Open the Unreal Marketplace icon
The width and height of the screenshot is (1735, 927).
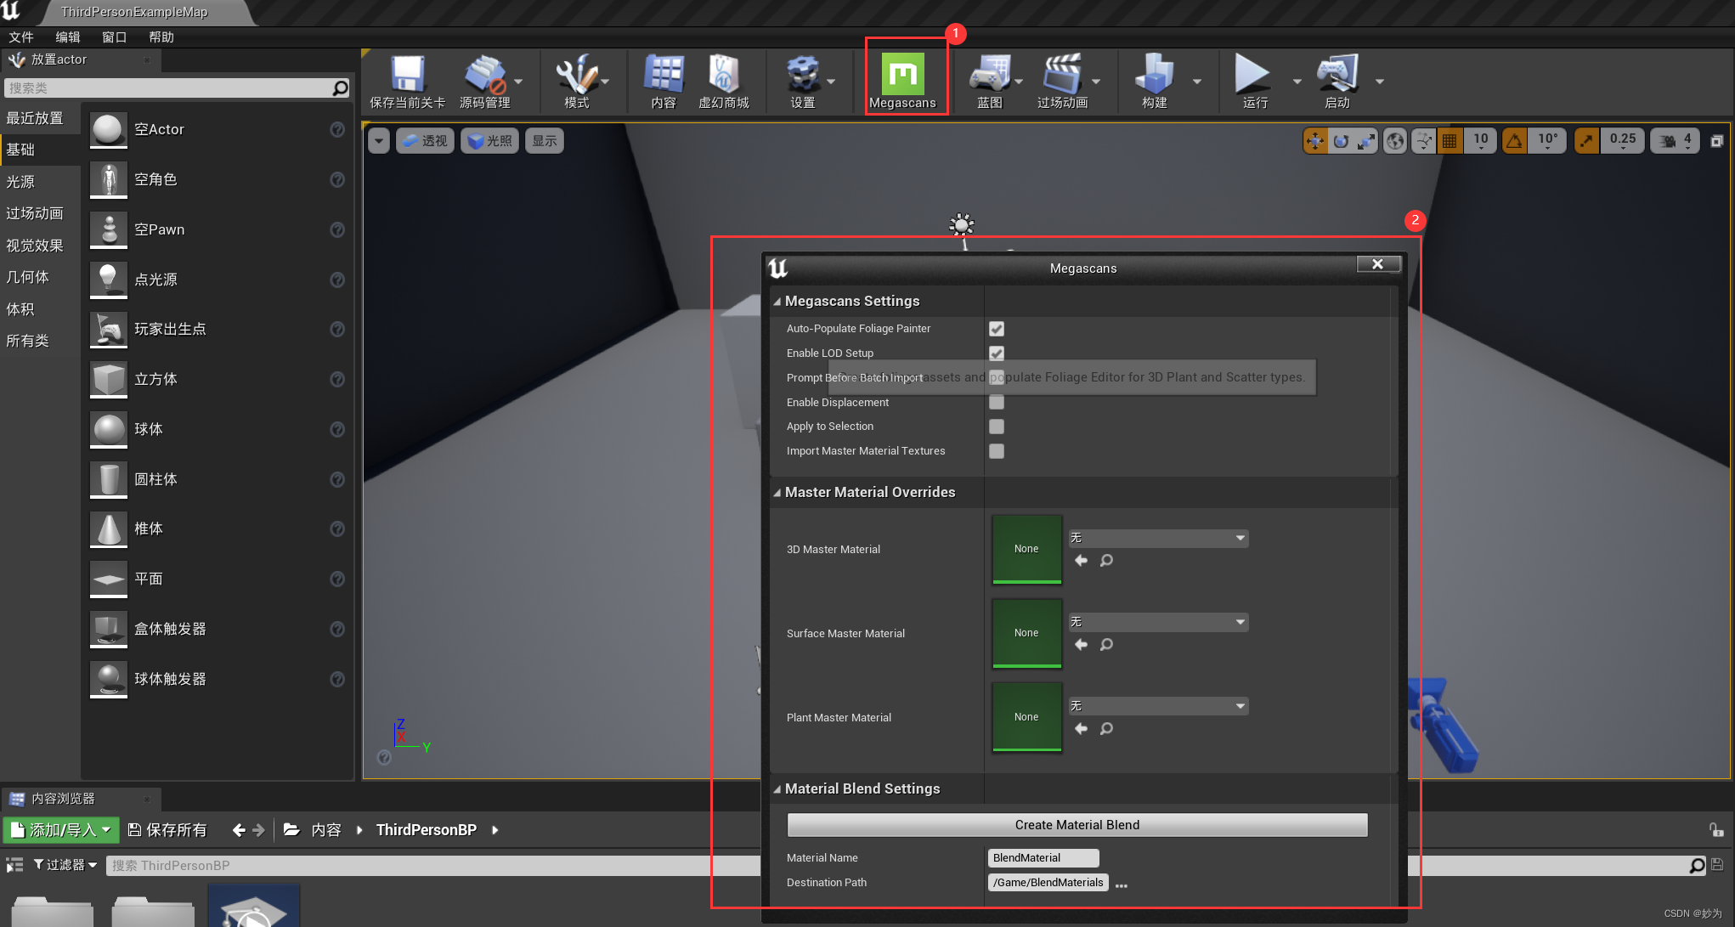[723, 75]
